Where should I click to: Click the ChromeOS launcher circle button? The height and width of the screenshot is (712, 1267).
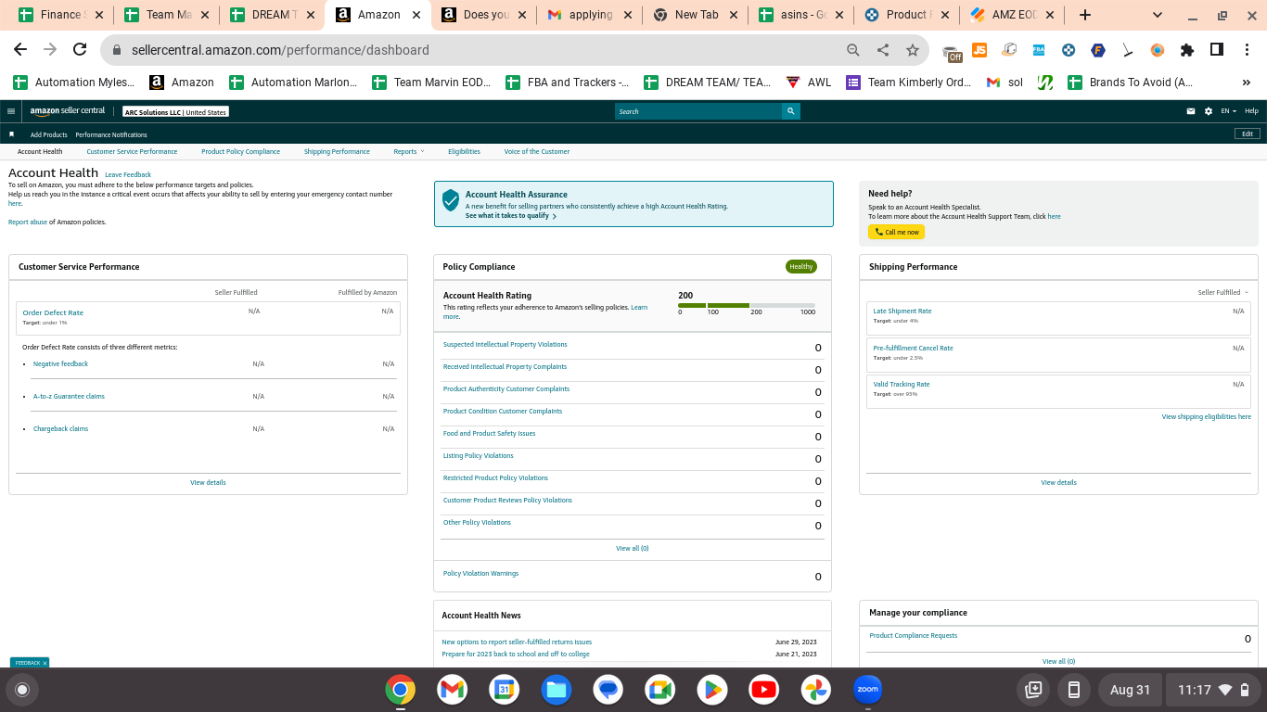coord(22,690)
